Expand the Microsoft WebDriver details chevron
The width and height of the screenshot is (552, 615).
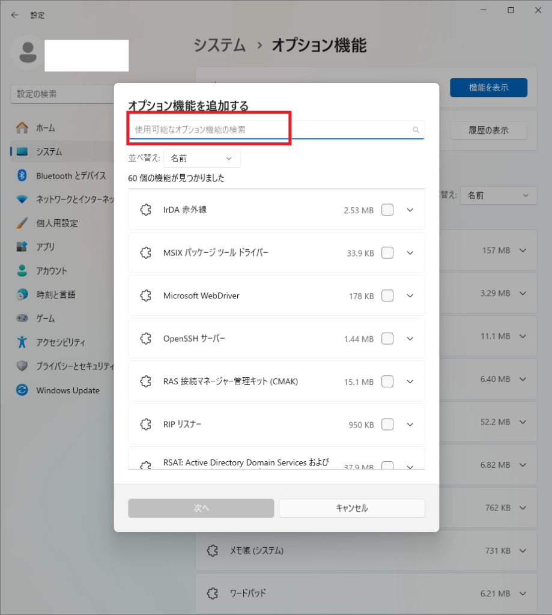(x=410, y=295)
